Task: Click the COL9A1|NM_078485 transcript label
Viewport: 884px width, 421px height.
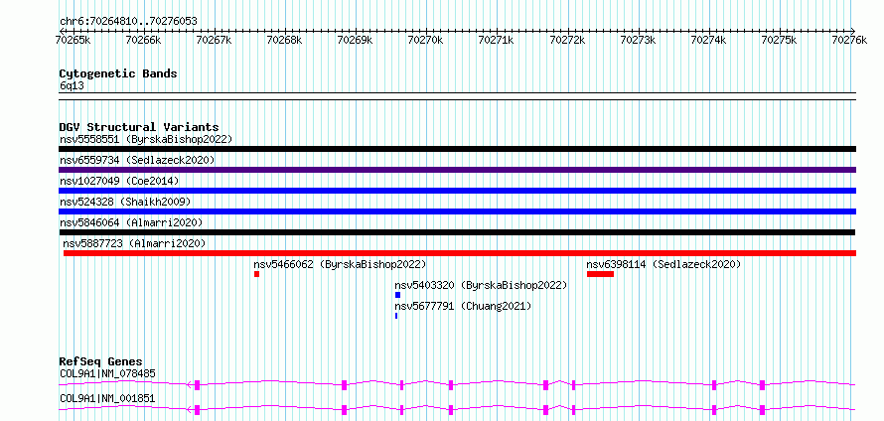Action: (x=107, y=373)
